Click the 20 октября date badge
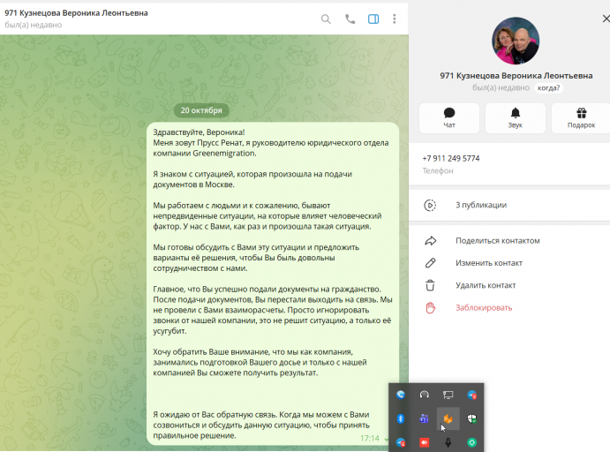This screenshot has width=610, height=452. tap(201, 110)
